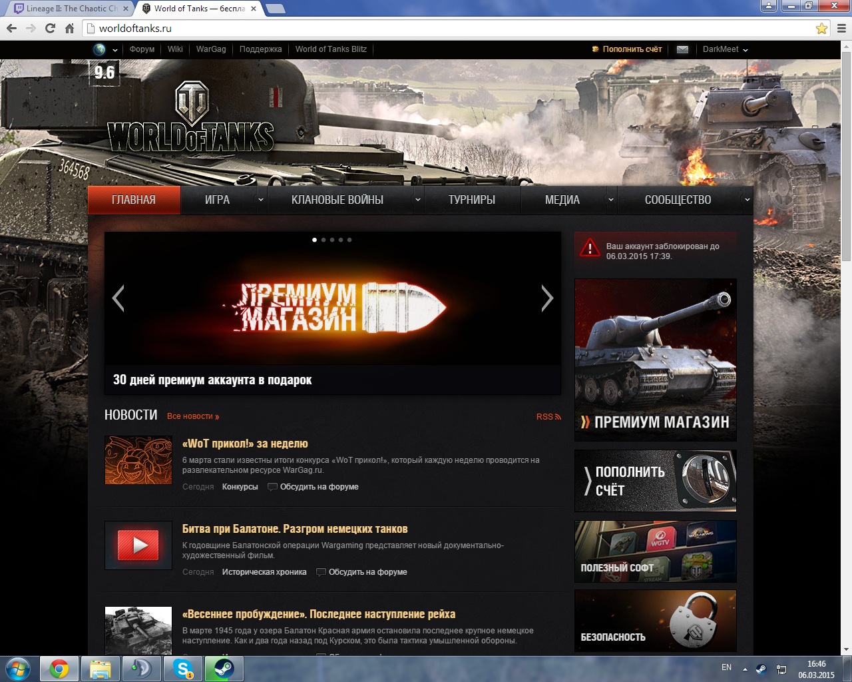Click the Конкурсы category link

pyautogui.click(x=240, y=487)
